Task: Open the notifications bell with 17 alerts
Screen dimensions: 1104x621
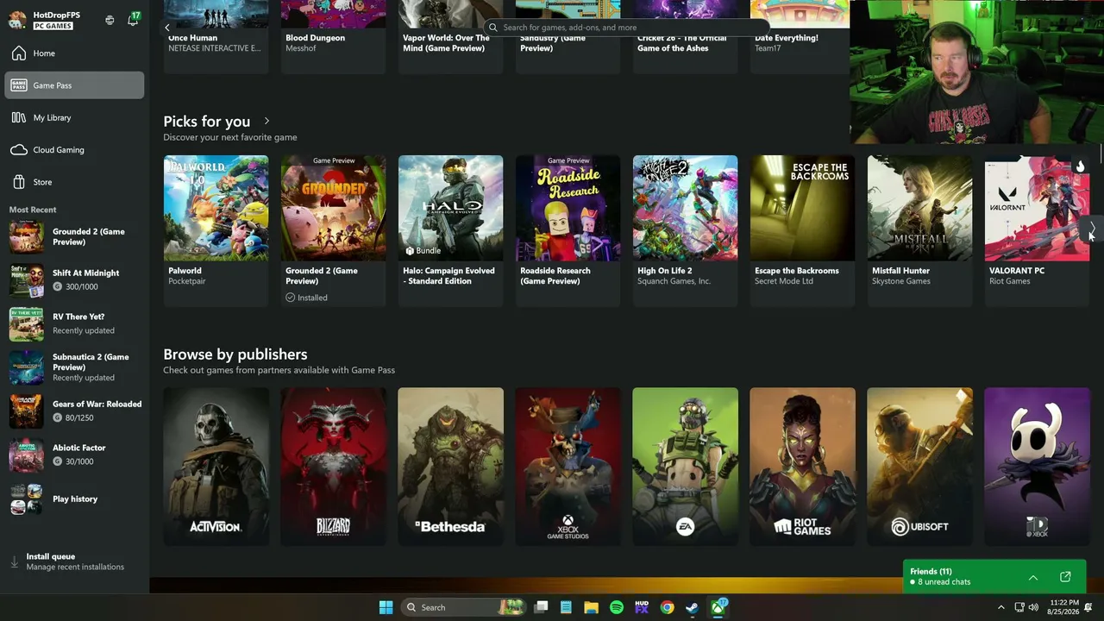Action: point(133,20)
